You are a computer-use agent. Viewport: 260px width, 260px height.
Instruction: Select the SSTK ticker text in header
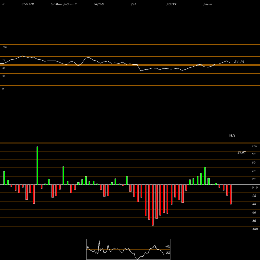(x=173, y=4)
